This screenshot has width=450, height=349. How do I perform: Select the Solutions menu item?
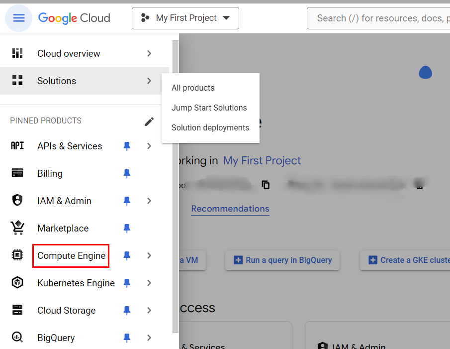(57, 81)
